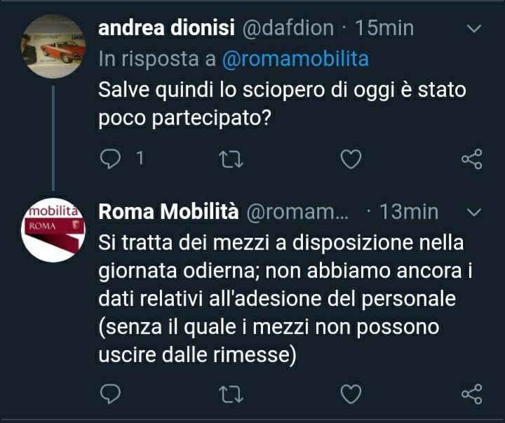Reply to Roma Mobilità's tweet
The image size is (505, 423).
click(x=112, y=394)
